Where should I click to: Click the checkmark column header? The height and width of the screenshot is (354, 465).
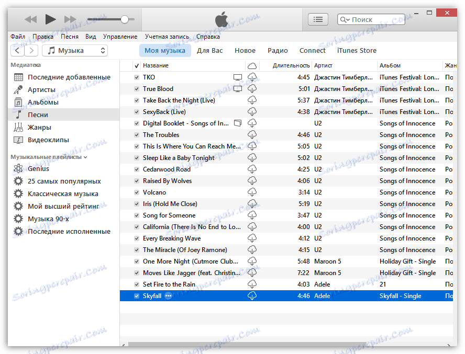pyautogui.click(x=137, y=66)
